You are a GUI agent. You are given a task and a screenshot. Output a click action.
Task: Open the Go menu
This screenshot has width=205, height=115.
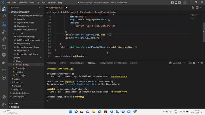click(x=38, y=2)
